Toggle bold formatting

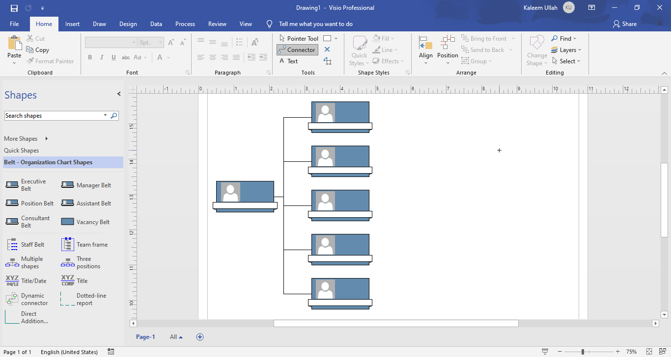tap(90, 57)
